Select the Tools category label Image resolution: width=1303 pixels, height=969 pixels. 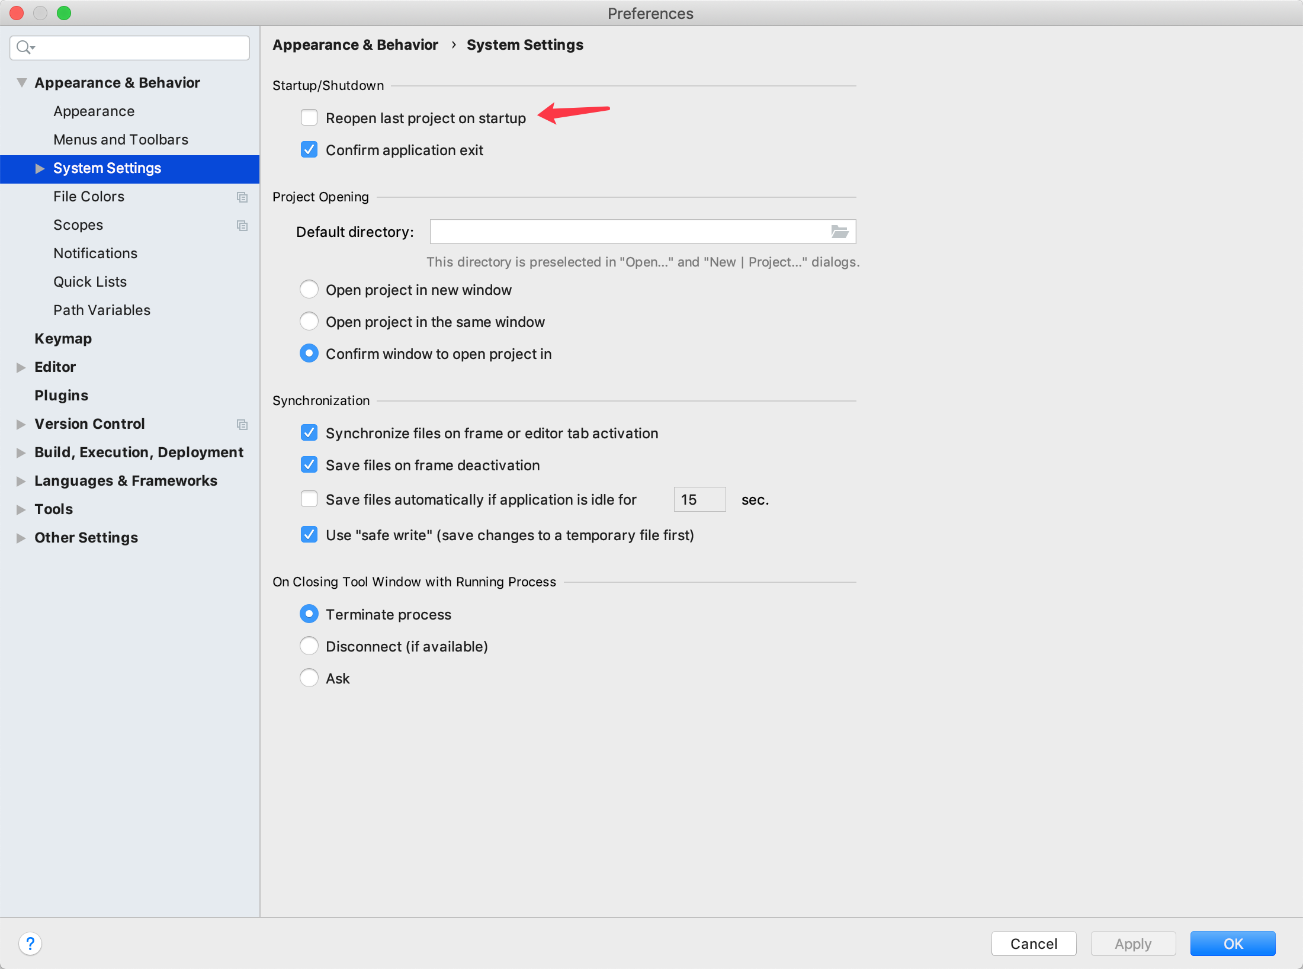[54, 509]
